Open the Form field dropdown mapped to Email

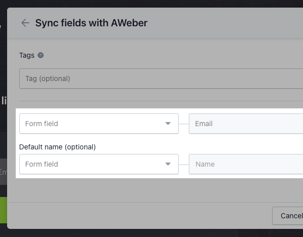click(99, 124)
